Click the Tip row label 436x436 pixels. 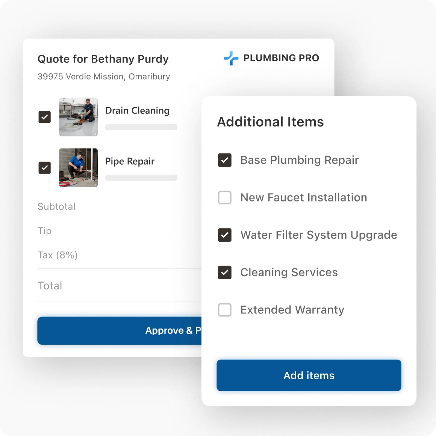[45, 231]
